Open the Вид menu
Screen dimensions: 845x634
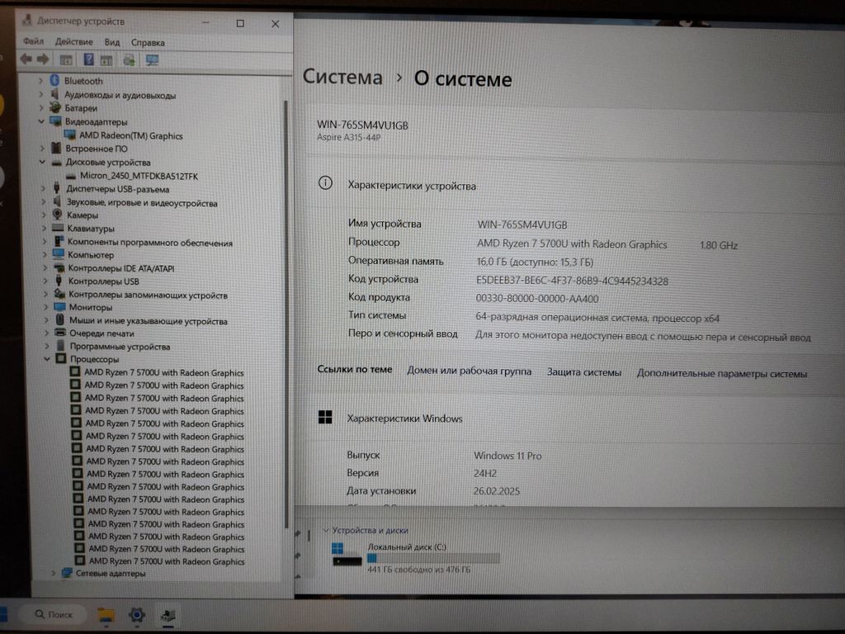(112, 42)
